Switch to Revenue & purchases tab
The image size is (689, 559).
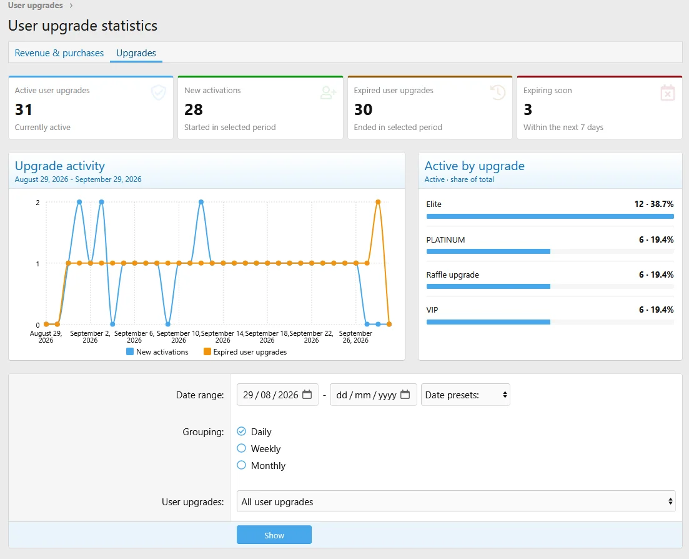click(x=59, y=53)
